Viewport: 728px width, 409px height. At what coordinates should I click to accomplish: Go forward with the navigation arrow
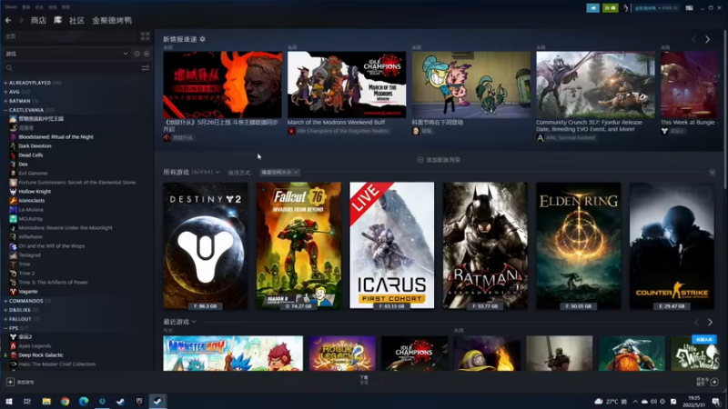coord(20,20)
